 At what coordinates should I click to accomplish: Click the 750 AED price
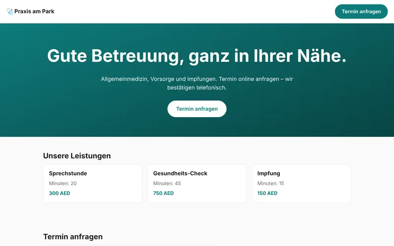click(164, 193)
